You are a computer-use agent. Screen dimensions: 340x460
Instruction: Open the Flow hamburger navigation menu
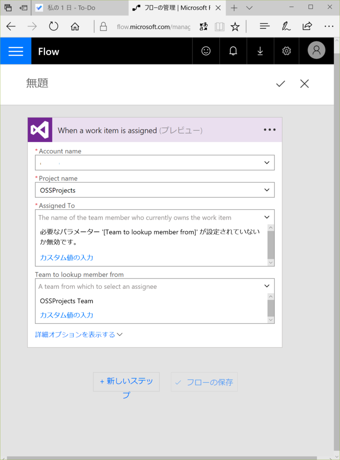tap(16, 51)
